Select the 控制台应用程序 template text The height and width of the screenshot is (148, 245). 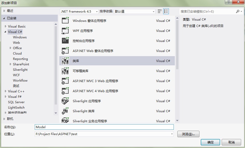pos(84,41)
